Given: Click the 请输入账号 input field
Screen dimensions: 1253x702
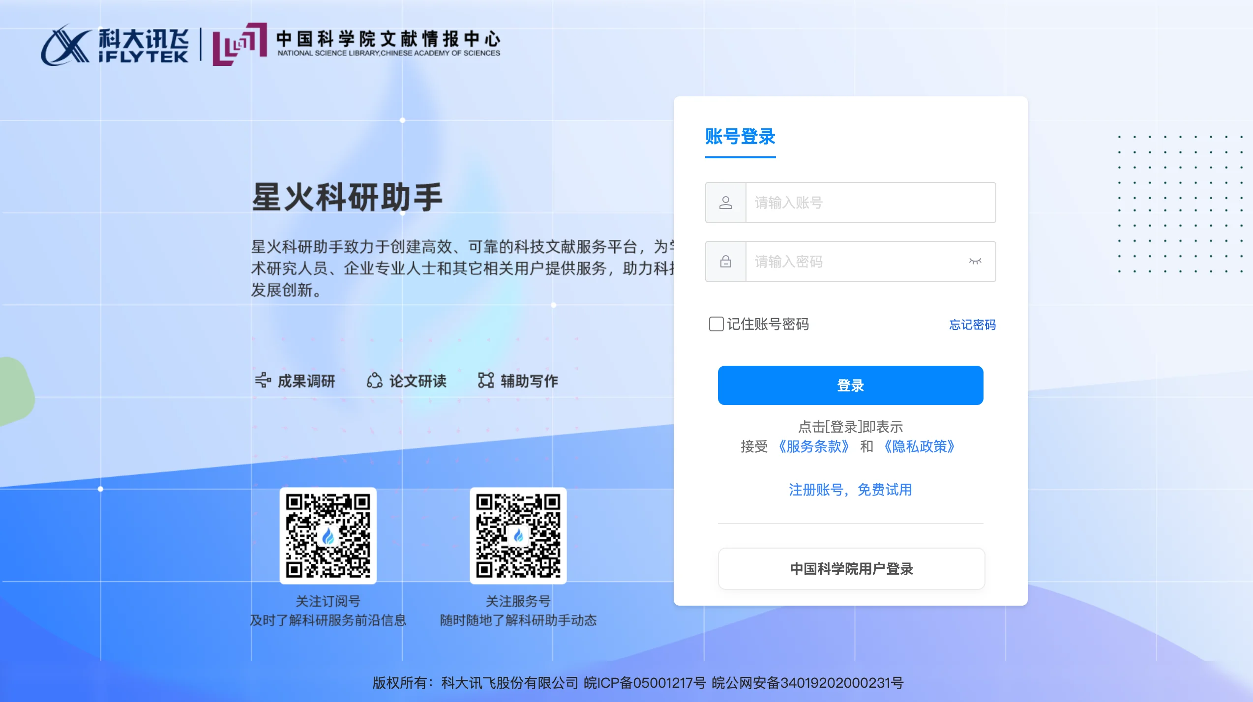Looking at the screenshot, I should 869,203.
